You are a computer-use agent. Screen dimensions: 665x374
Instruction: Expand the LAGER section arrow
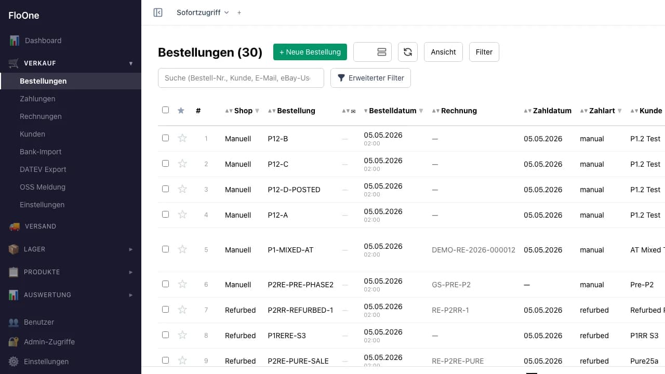pyautogui.click(x=131, y=249)
